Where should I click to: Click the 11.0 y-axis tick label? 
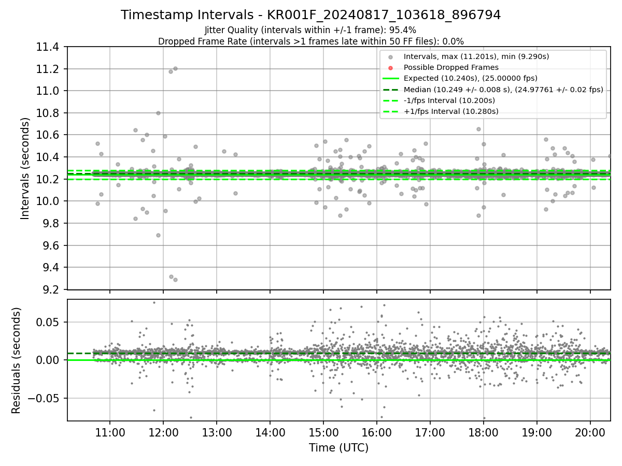coord(49,91)
